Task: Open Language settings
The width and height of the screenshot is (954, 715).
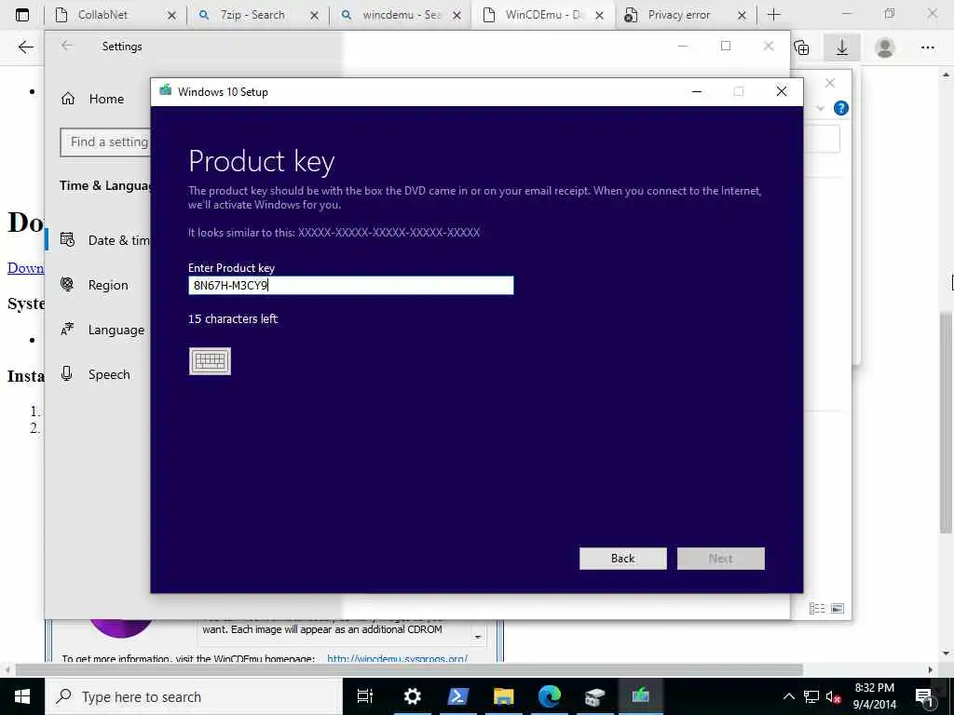Action: pos(103,330)
